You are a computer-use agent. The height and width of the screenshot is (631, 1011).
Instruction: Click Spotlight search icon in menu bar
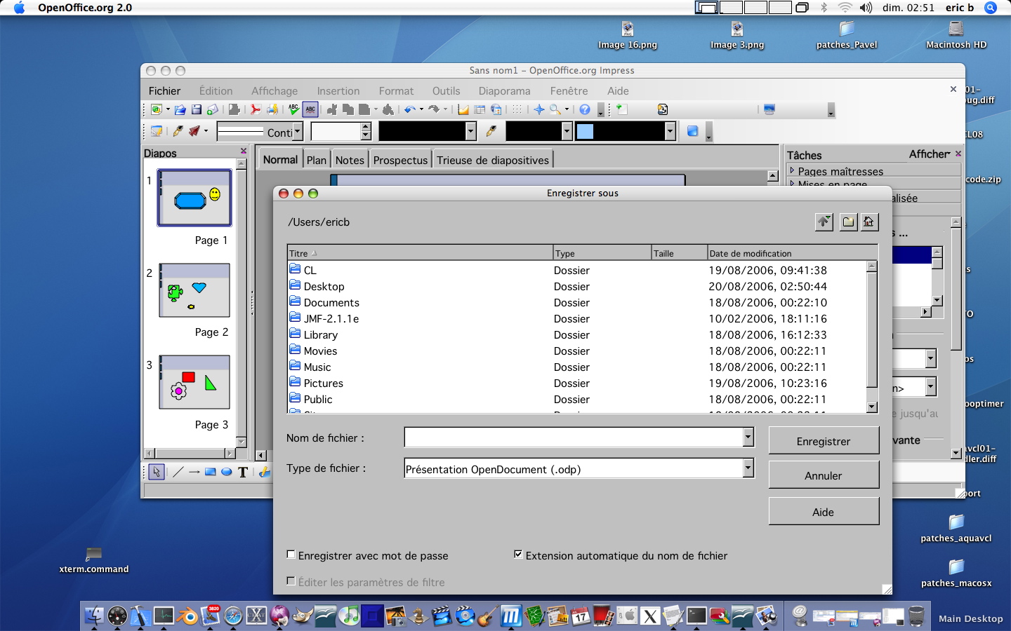click(x=991, y=8)
